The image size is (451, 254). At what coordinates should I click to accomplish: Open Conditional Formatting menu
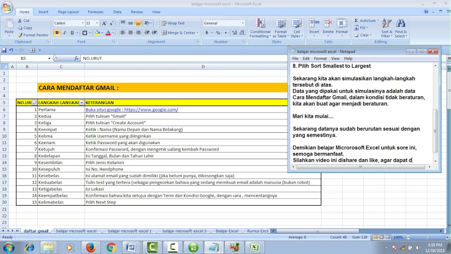(260, 28)
